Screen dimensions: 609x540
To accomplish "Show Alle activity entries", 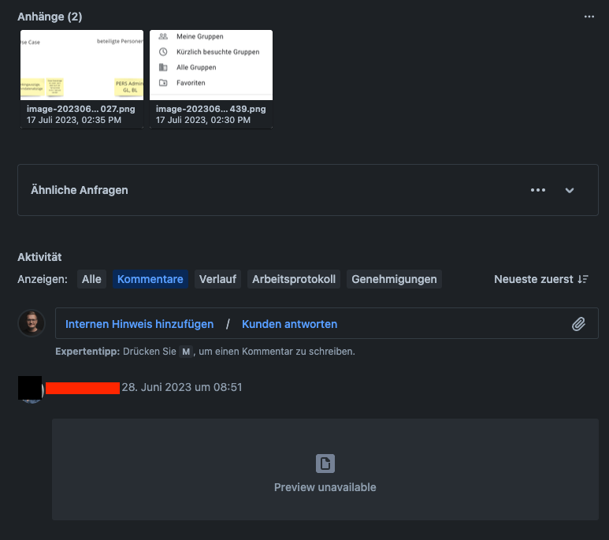I will tap(91, 279).
